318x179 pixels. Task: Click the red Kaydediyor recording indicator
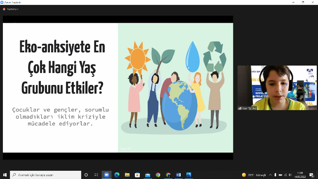coord(5,9)
